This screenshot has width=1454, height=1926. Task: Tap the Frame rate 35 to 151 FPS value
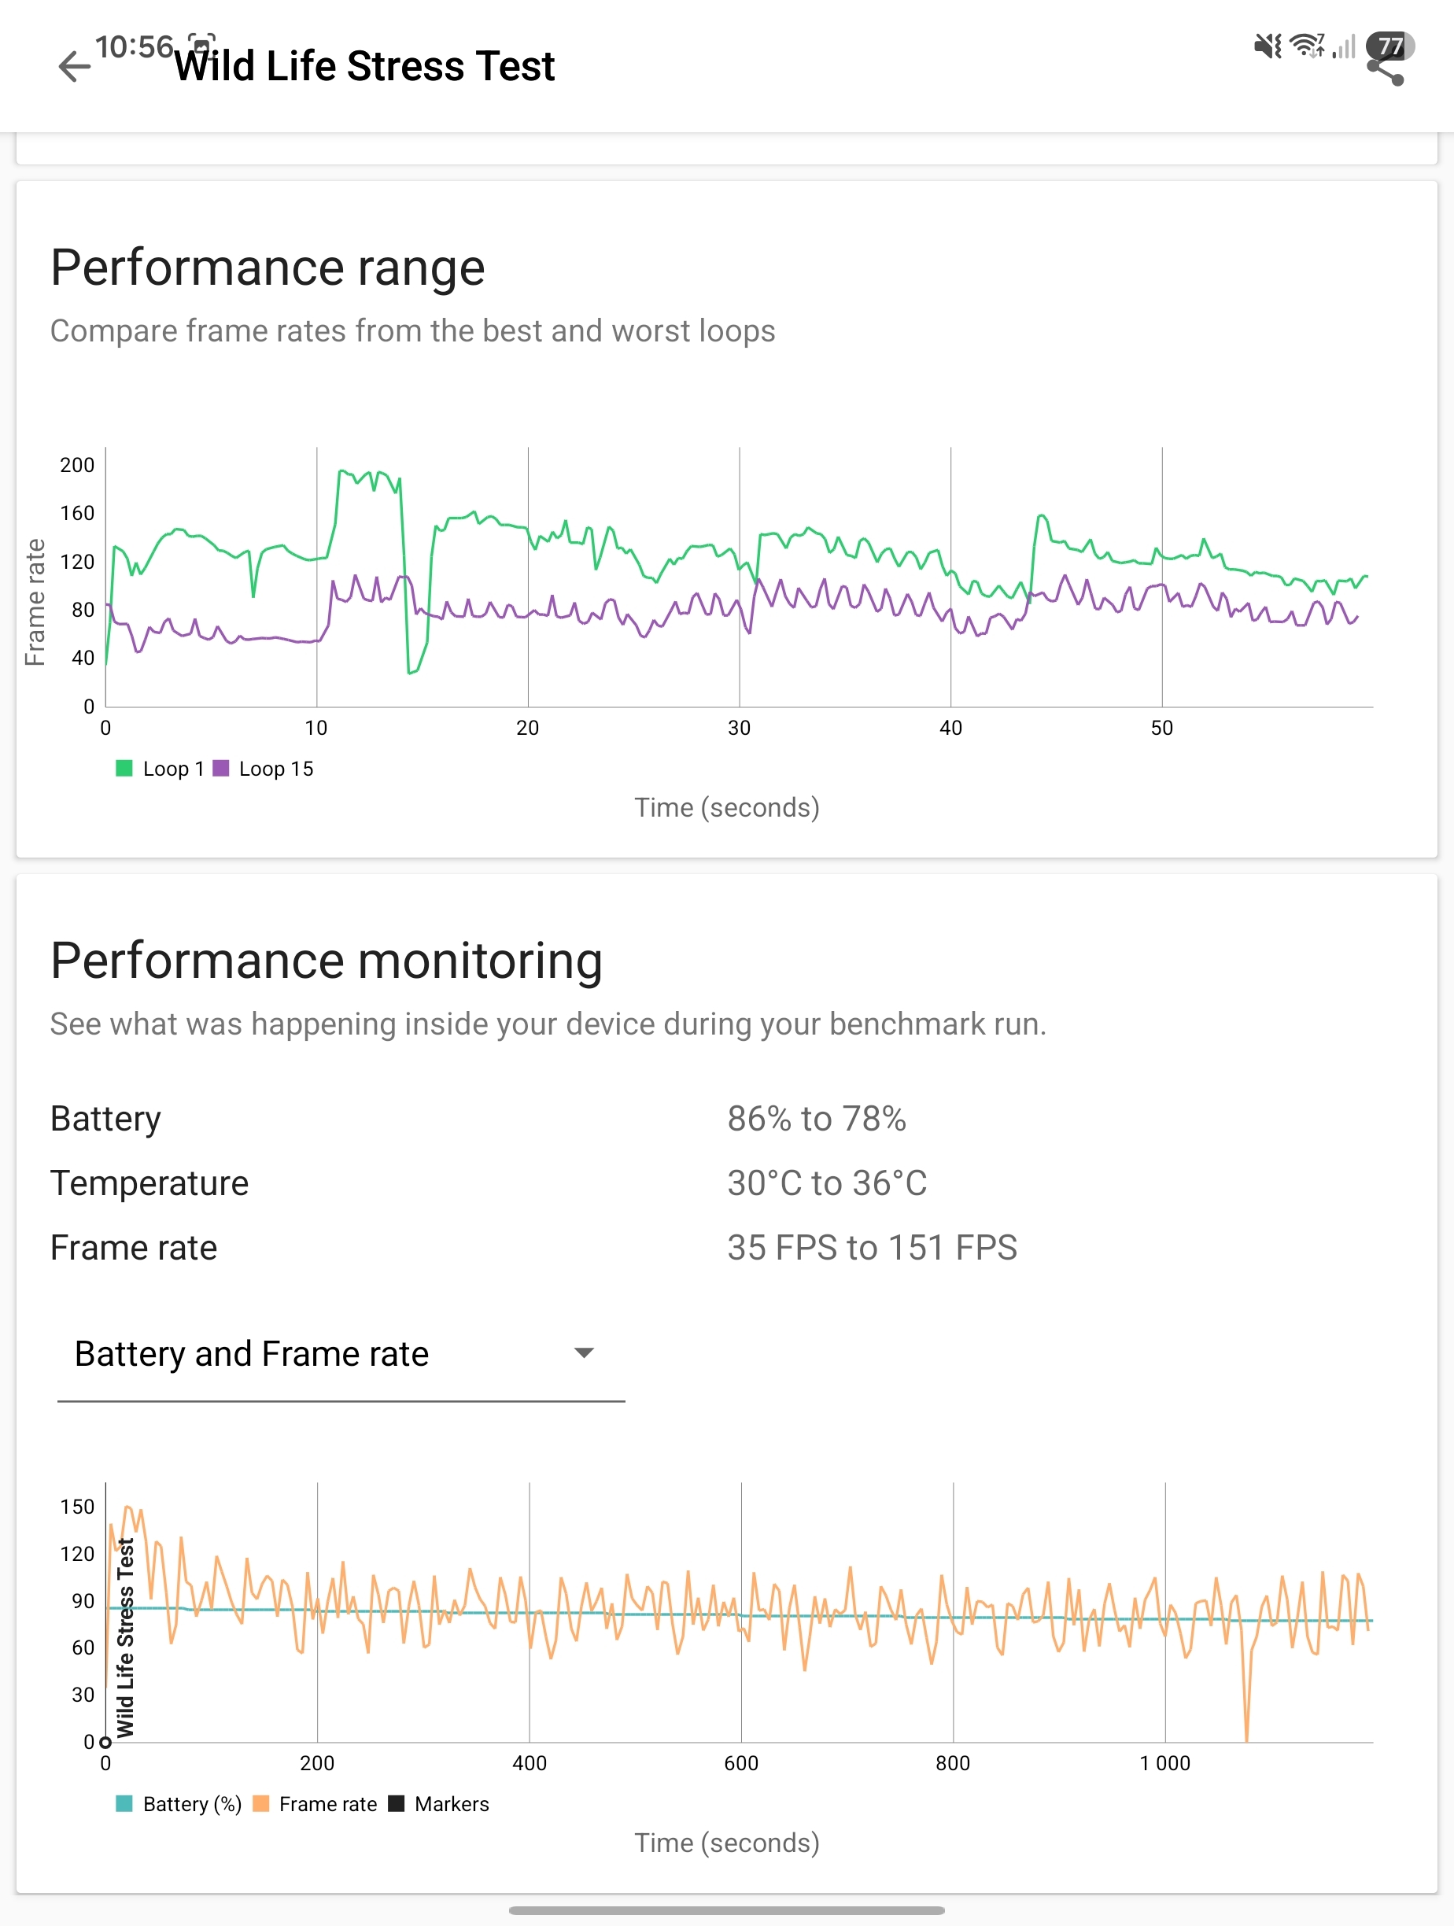tap(873, 1248)
